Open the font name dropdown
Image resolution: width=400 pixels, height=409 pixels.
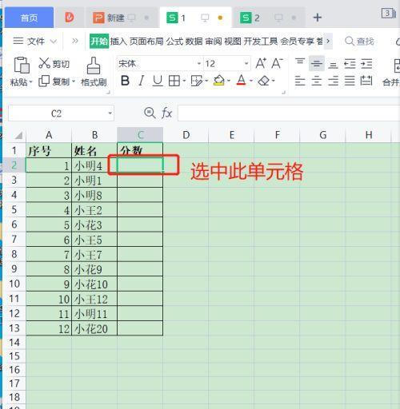point(199,64)
